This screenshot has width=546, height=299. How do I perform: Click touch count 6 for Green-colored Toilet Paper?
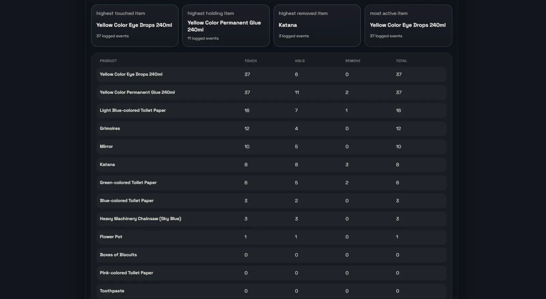coord(246,183)
